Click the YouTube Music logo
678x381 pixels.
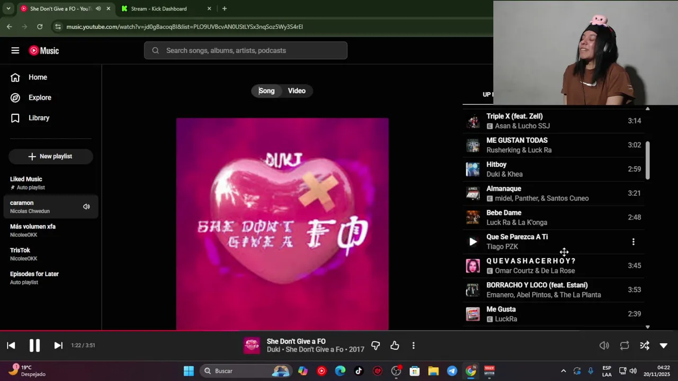tap(44, 51)
